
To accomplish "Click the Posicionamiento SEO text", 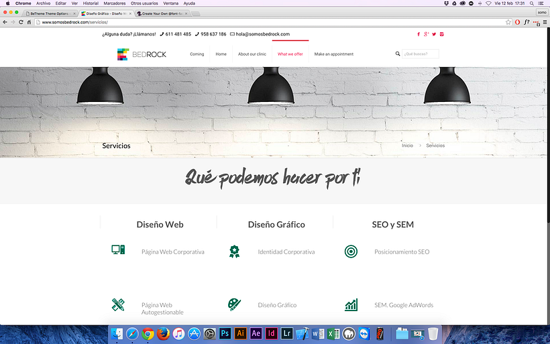I will pos(402,251).
